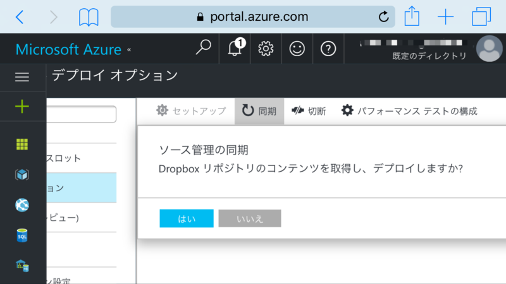Image resolution: width=506 pixels, height=284 pixels.
Task: Select the ビュー) preview menu item
Action: click(82, 218)
